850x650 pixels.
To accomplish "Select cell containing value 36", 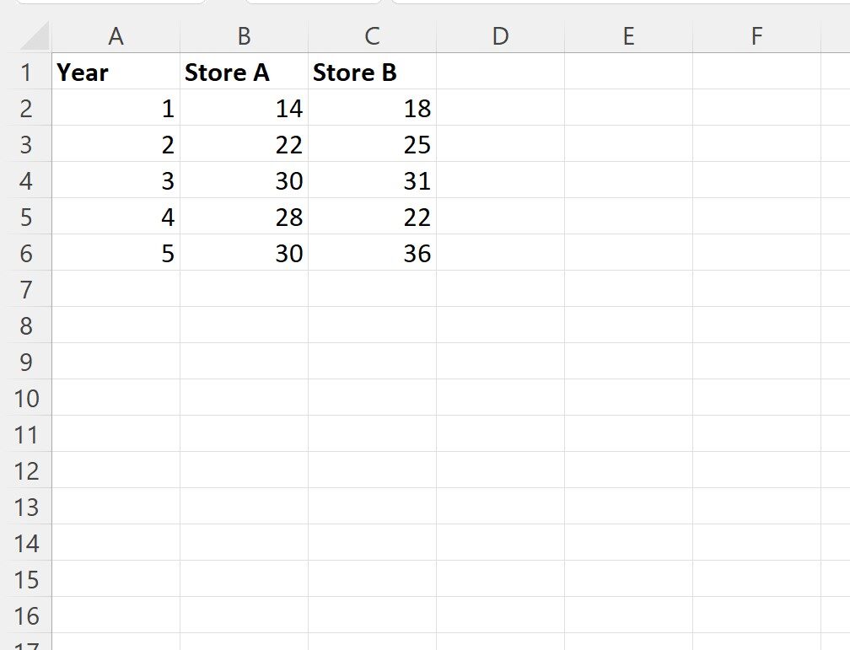I will coord(372,253).
